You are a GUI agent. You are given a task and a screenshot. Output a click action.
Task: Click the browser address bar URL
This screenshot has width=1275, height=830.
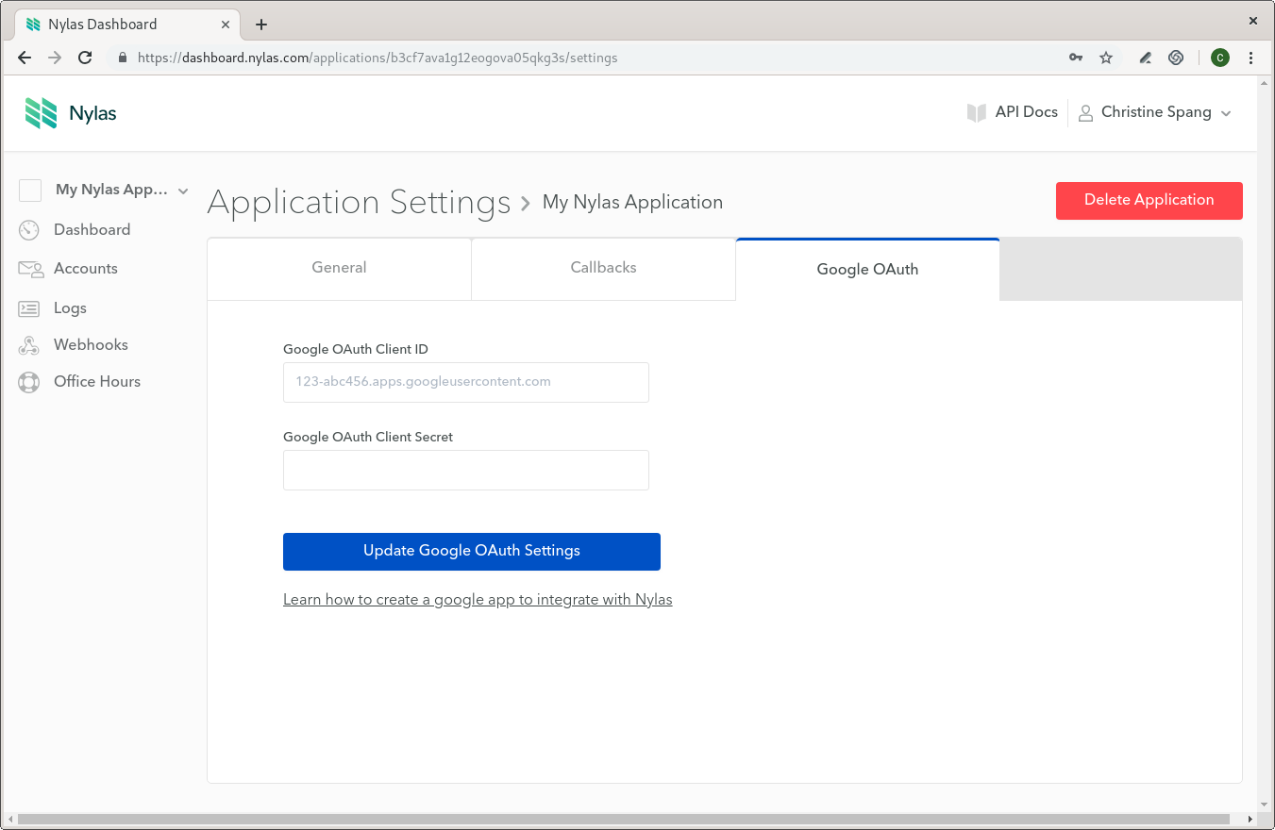tap(377, 58)
